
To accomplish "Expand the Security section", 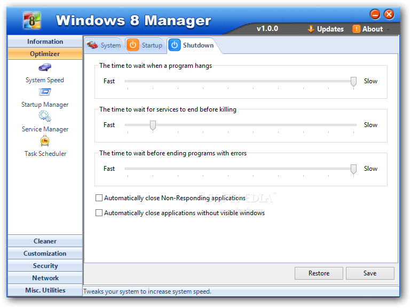I will [45, 266].
